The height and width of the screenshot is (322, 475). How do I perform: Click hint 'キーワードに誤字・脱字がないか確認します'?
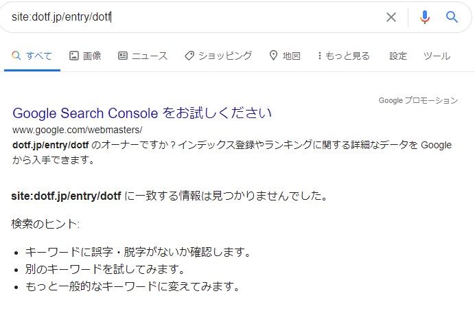pyautogui.click(x=138, y=252)
